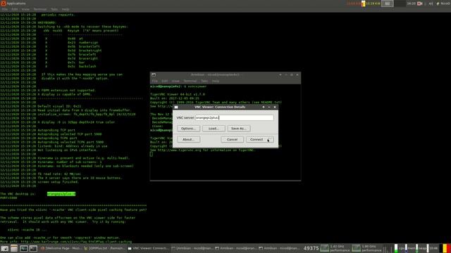Open the Applications menu in top panel
Screen dimensions: 451x253
click(13, 3)
